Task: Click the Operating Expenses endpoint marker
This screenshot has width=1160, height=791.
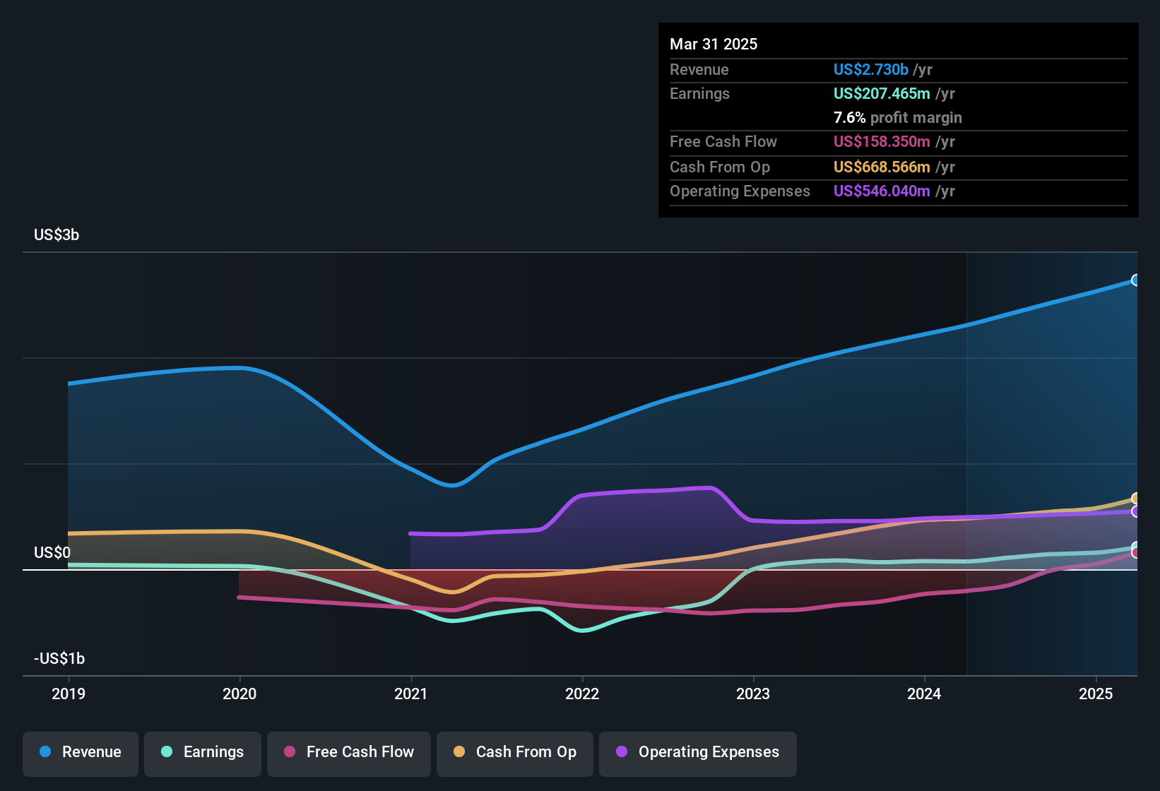Action: 1135,512
